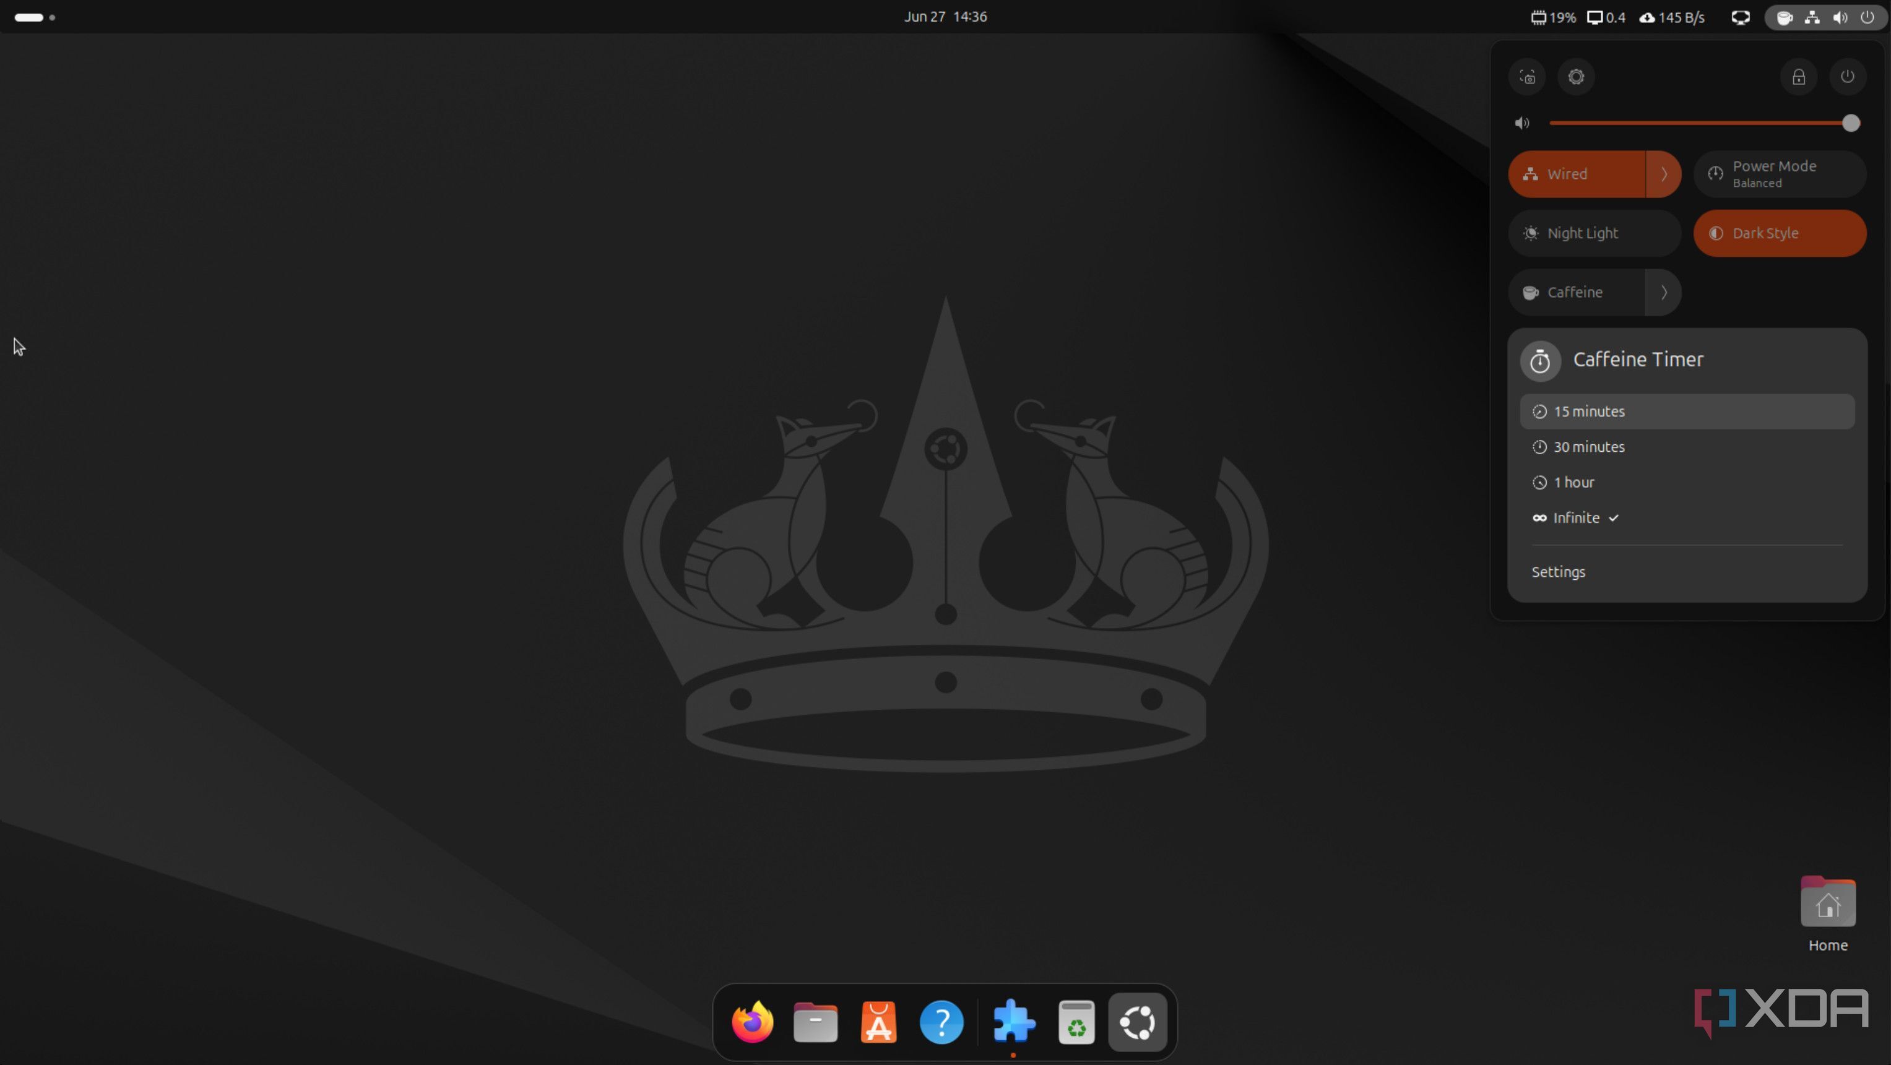Screen dimensions: 1891x1065
Task: Toggle the Night Light quick setting
Action: 1594,233
